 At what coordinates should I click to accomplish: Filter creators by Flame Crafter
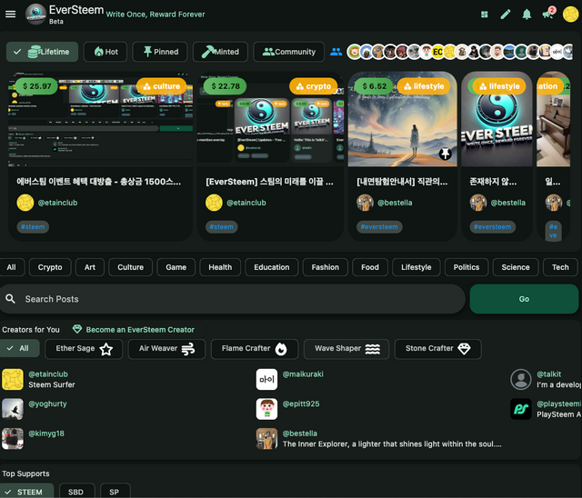(255, 349)
